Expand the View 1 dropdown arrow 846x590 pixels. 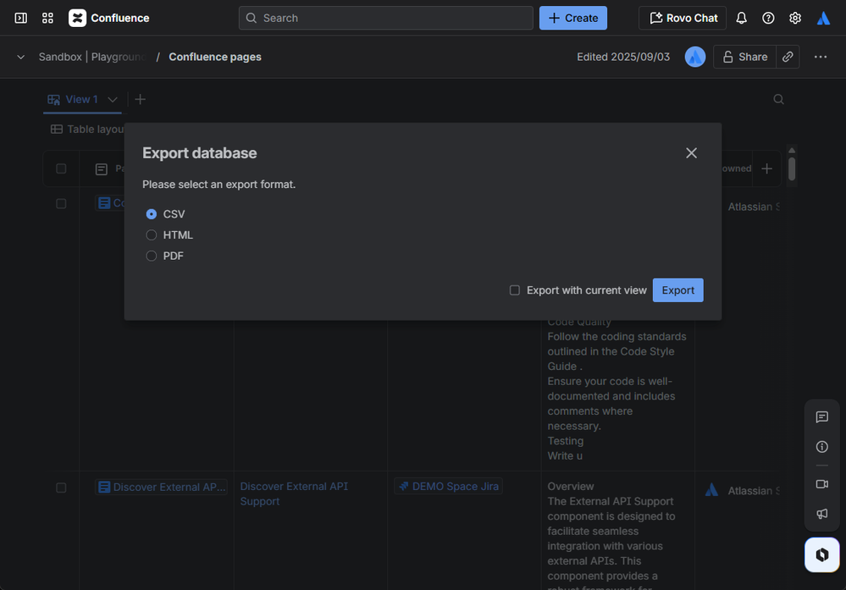pyautogui.click(x=113, y=100)
